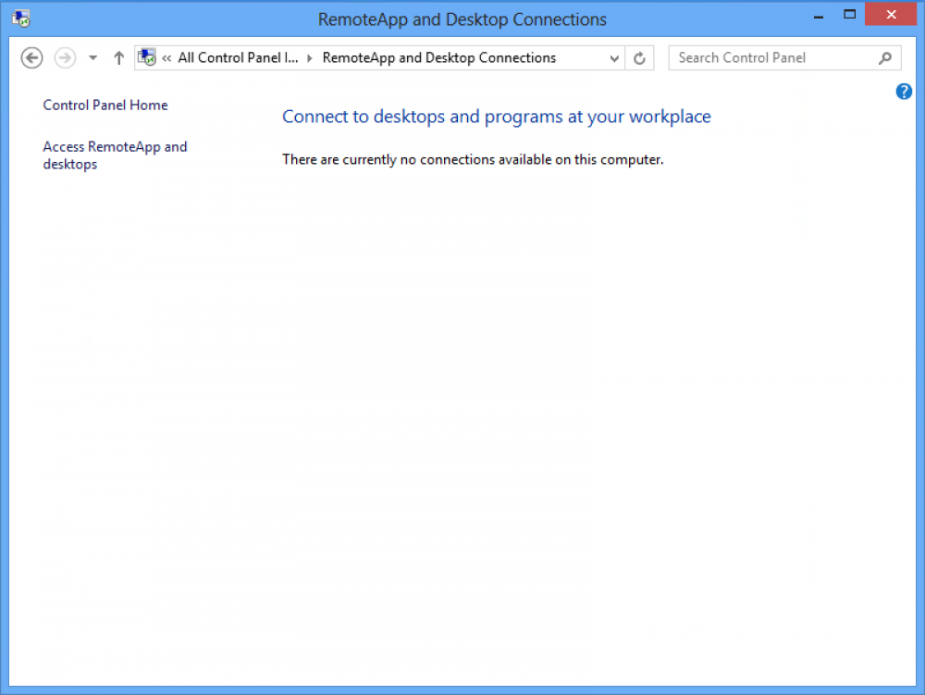Screen dimensions: 925x695
Task: Go back with the Back arrow button
Action: [31, 57]
